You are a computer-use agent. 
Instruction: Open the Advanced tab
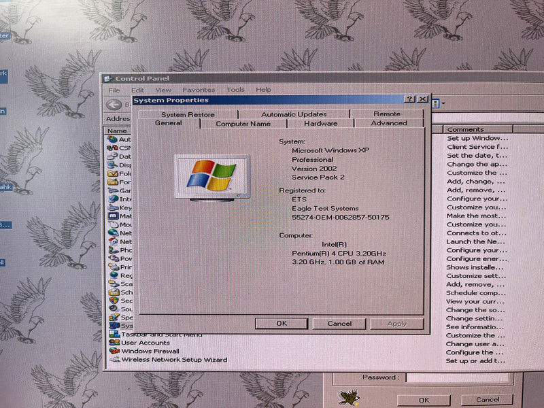[389, 124]
